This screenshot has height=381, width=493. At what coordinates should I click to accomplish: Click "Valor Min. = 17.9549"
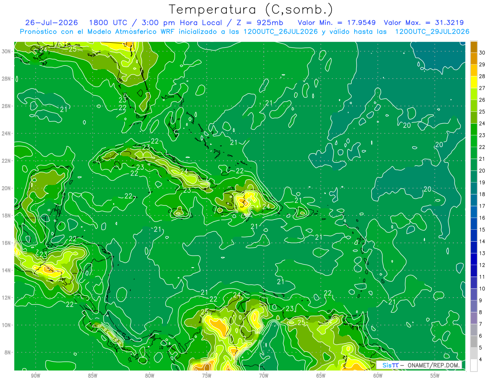(338, 23)
